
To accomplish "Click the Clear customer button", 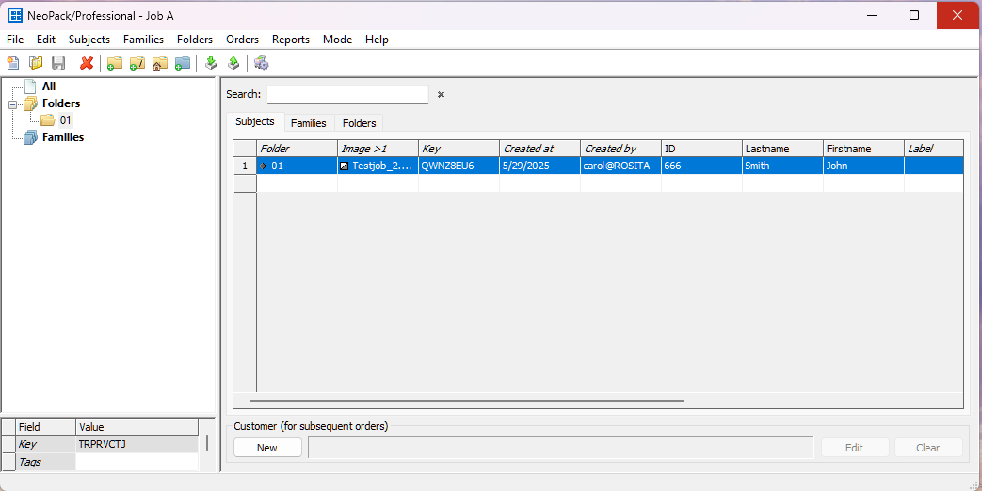I will point(928,447).
